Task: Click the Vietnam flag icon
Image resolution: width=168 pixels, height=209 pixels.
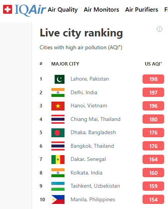Action: click(58, 106)
